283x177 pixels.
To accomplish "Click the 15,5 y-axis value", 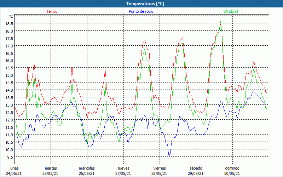I will [10, 68].
